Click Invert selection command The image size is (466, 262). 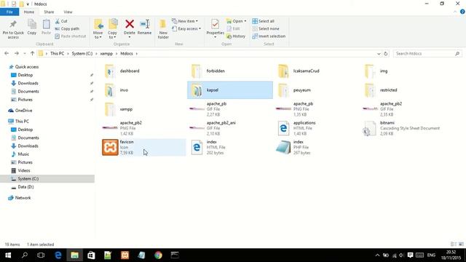[269, 36]
